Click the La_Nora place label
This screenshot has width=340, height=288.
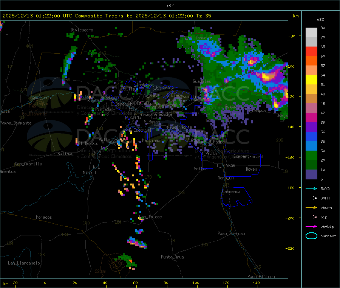[150, 96]
